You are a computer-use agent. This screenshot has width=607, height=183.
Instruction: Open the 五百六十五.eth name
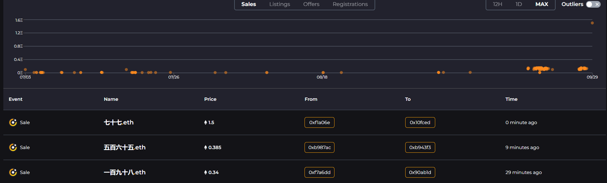point(124,147)
